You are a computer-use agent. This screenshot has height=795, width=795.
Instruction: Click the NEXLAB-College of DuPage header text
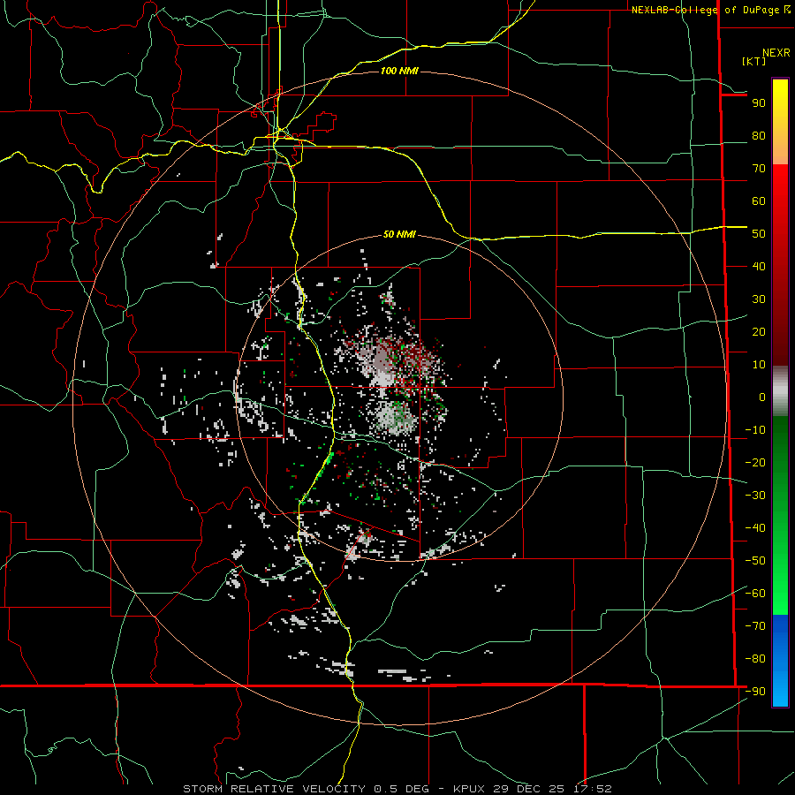pos(705,10)
